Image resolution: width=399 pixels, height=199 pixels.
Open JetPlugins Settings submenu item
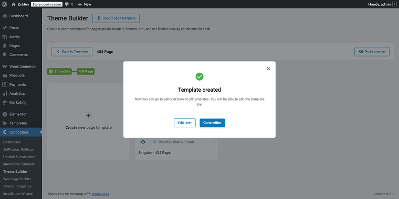[18, 149]
